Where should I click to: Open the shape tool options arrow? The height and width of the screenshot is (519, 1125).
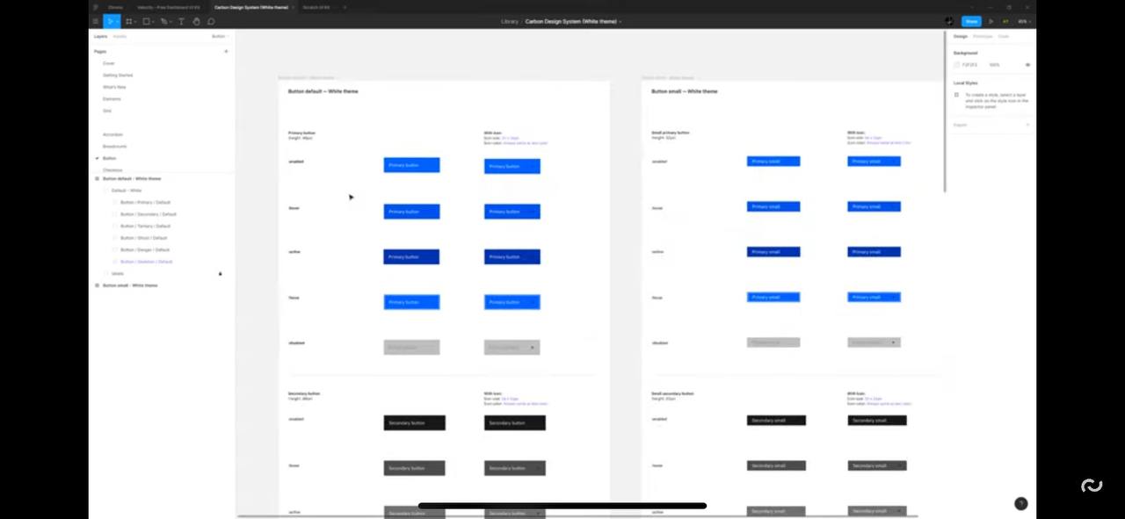[154, 21]
